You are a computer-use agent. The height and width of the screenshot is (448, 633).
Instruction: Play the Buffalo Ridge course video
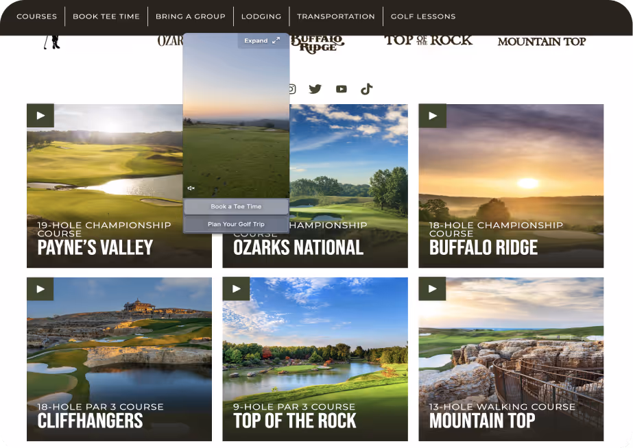(432, 116)
